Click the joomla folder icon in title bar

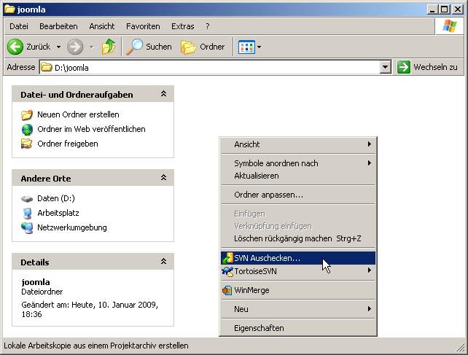(x=9, y=9)
